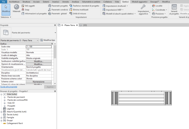Open the Annota ribbon tab
Viewport: 189px width, 129px height.
tap(66, 2)
